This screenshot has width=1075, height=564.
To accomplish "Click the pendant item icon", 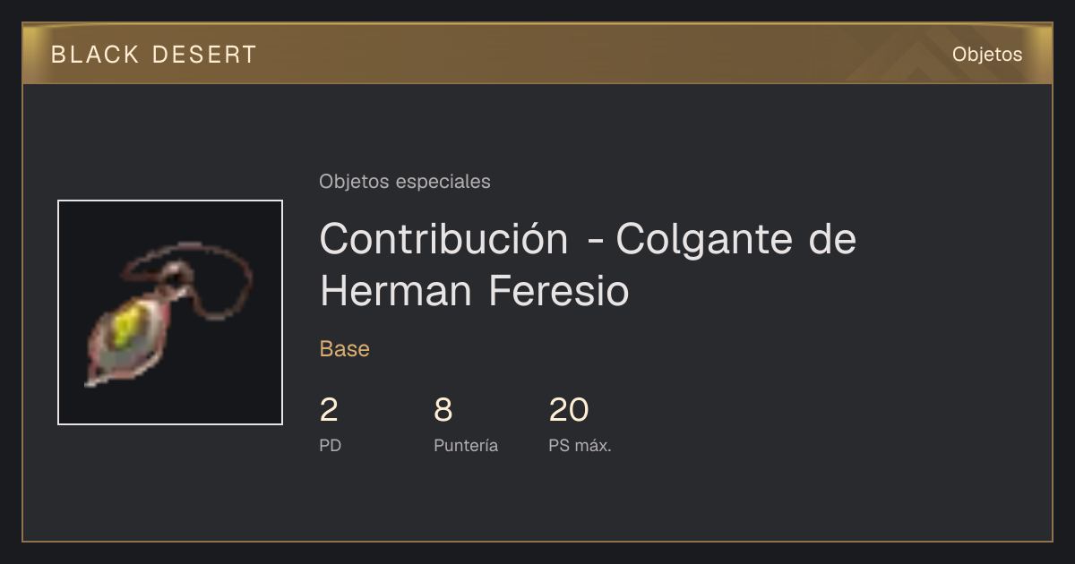I will (170, 313).
